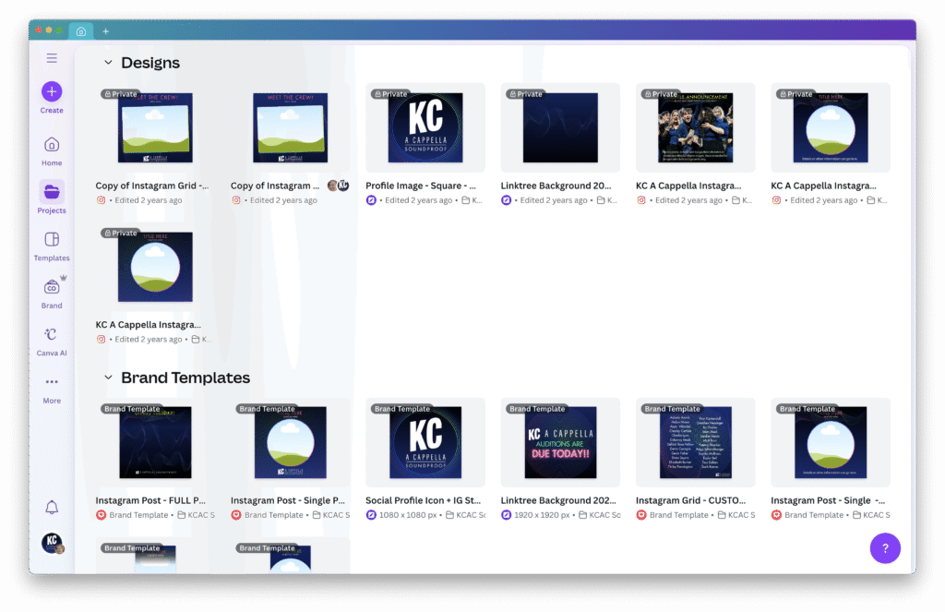
Task: Collapse the Brand Templates section
Action: (108, 378)
